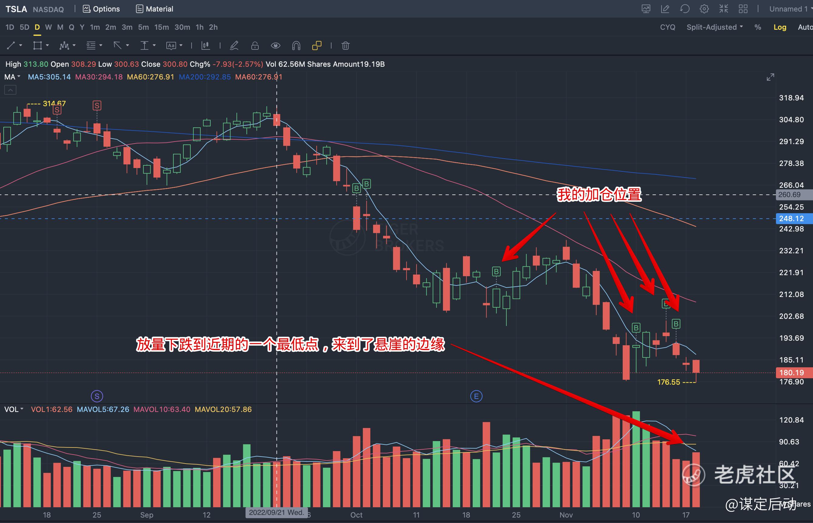813x523 pixels.
Task: Toggle lock drawings padlock
Action: [x=255, y=45]
